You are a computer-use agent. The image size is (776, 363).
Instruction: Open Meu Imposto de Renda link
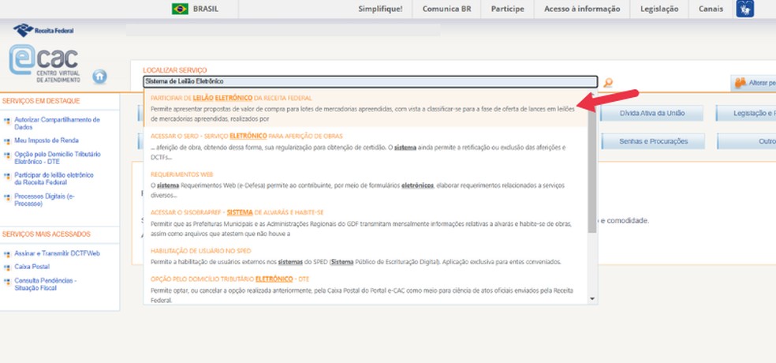tap(47, 140)
